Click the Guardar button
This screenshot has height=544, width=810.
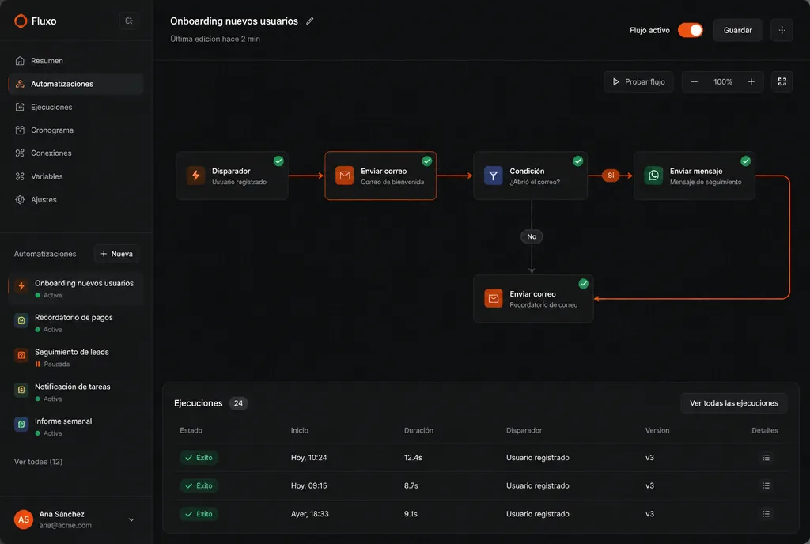(737, 31)
